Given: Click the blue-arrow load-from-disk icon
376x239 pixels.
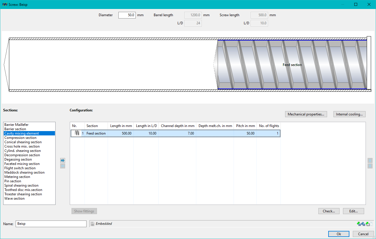Looking at the screenshot, I should [x=363, y=224].
